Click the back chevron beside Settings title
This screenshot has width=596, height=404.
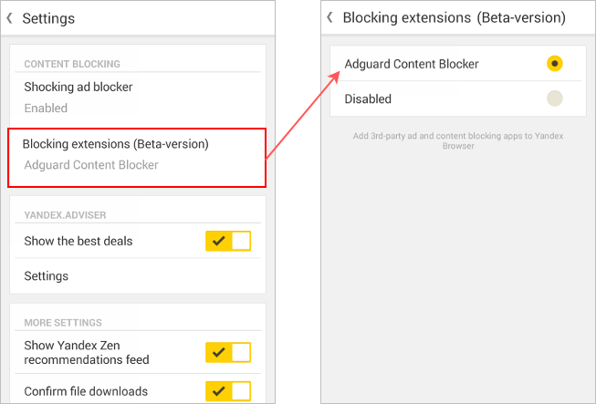(x=10, y=18)
